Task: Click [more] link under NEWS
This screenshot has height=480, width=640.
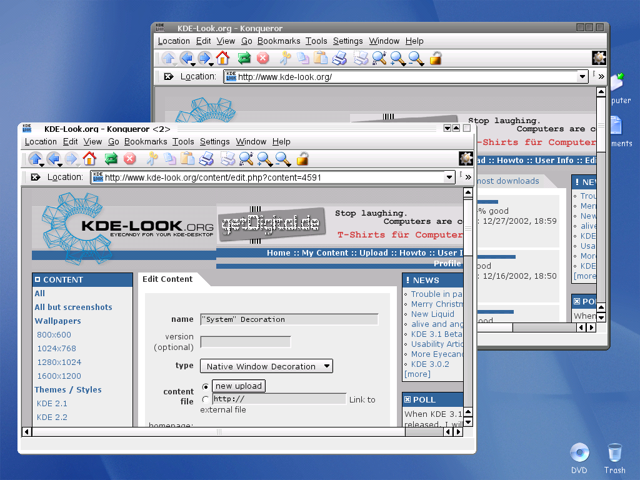Action: click(417, 374)
